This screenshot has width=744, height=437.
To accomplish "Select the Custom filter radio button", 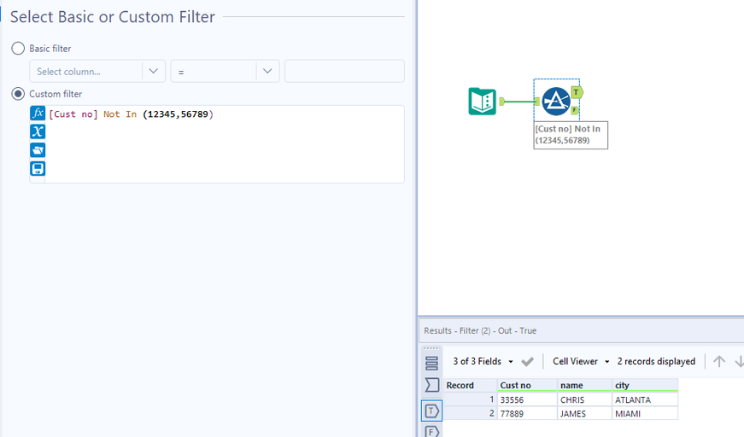I will [x=18, y=94].
